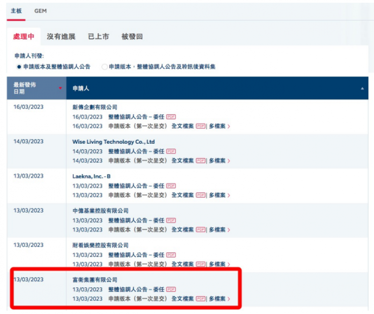Open the PDF icon beside Laekna, Inc. announcement

[171, 186]
